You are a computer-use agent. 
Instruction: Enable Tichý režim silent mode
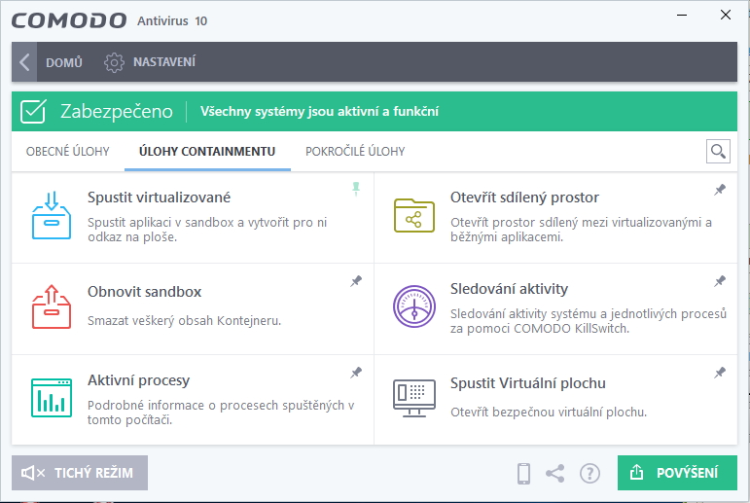click(x=80, y=473)
